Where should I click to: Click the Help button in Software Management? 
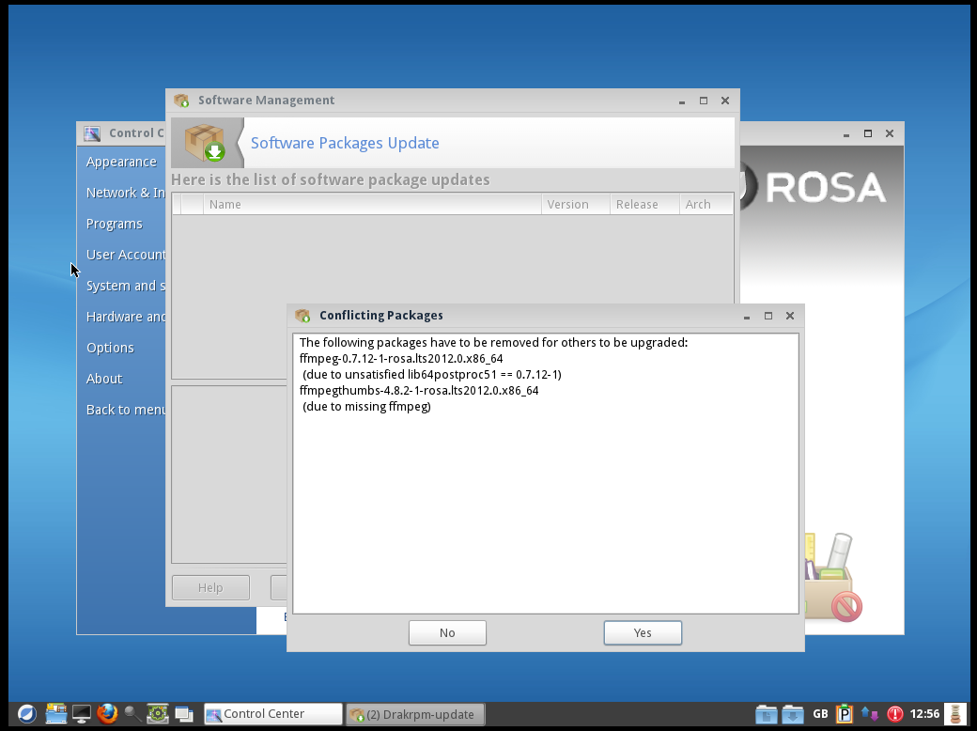coord(210,587)
